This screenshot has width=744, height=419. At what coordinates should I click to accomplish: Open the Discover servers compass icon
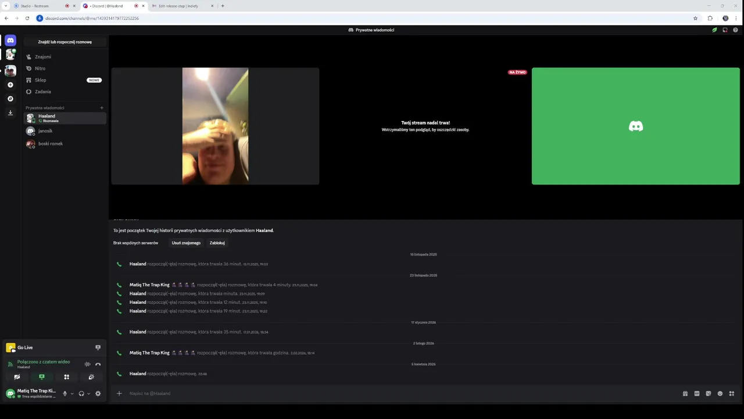tap(10, 99)
